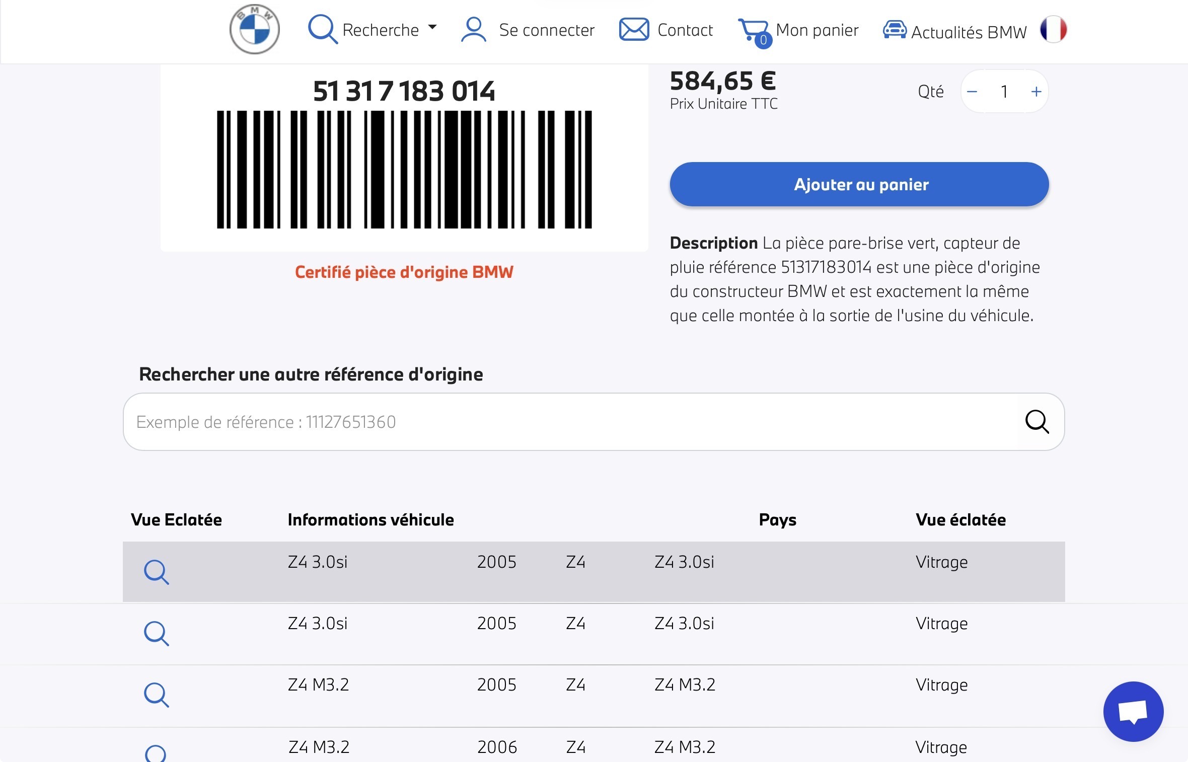Open exploded view for Z4 M3.2 2006 row
1188x762 pixels.
point(156,753)
